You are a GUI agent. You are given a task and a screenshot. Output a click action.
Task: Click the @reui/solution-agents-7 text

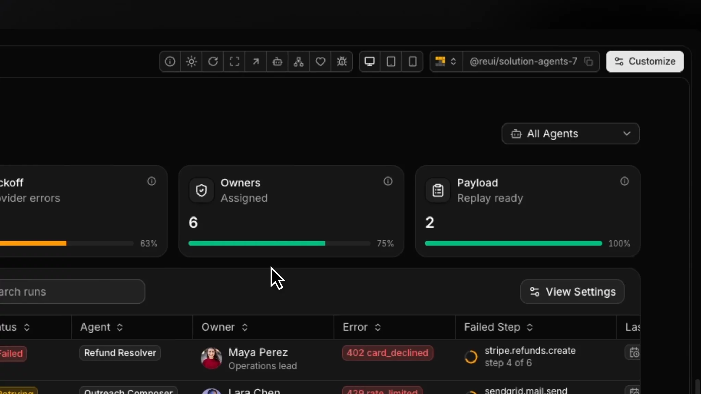(x=523, y=62)
